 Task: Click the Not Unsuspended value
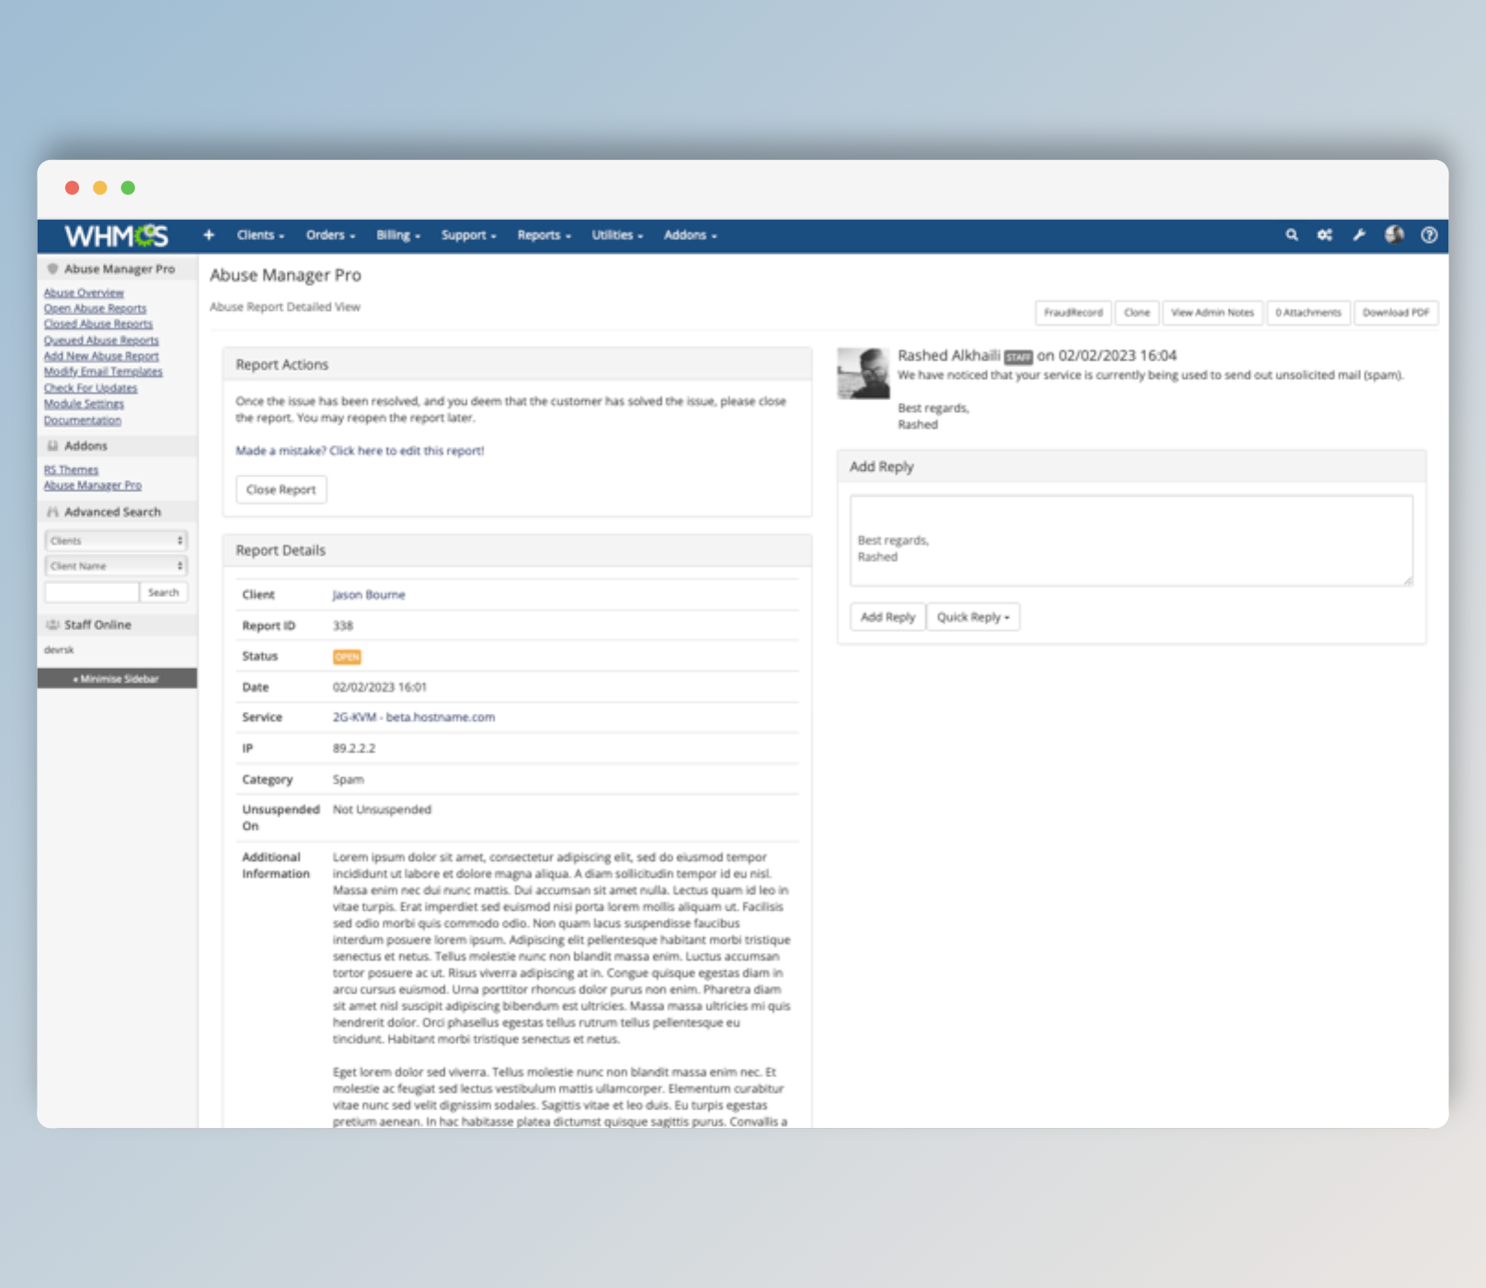(382, 810)
